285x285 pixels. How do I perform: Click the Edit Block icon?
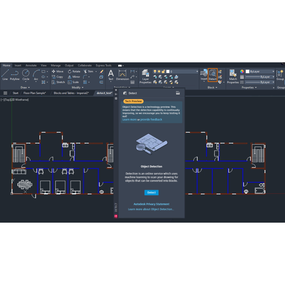pos(220,77)
